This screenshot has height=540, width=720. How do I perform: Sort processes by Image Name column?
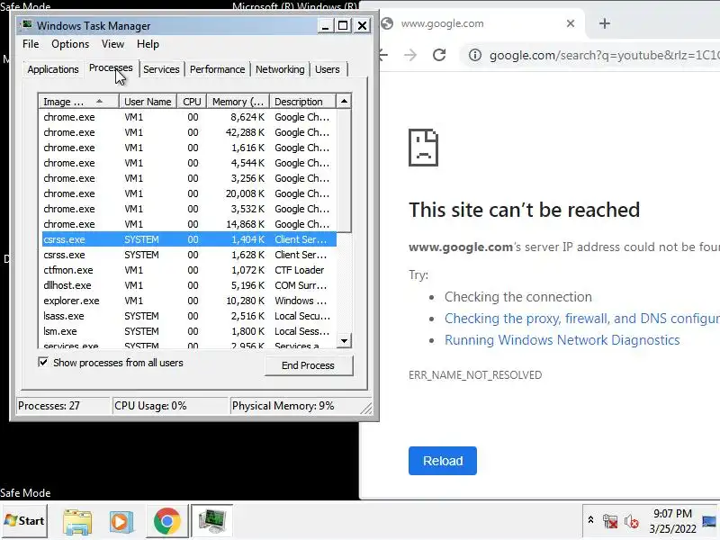(x=79, y=102)
